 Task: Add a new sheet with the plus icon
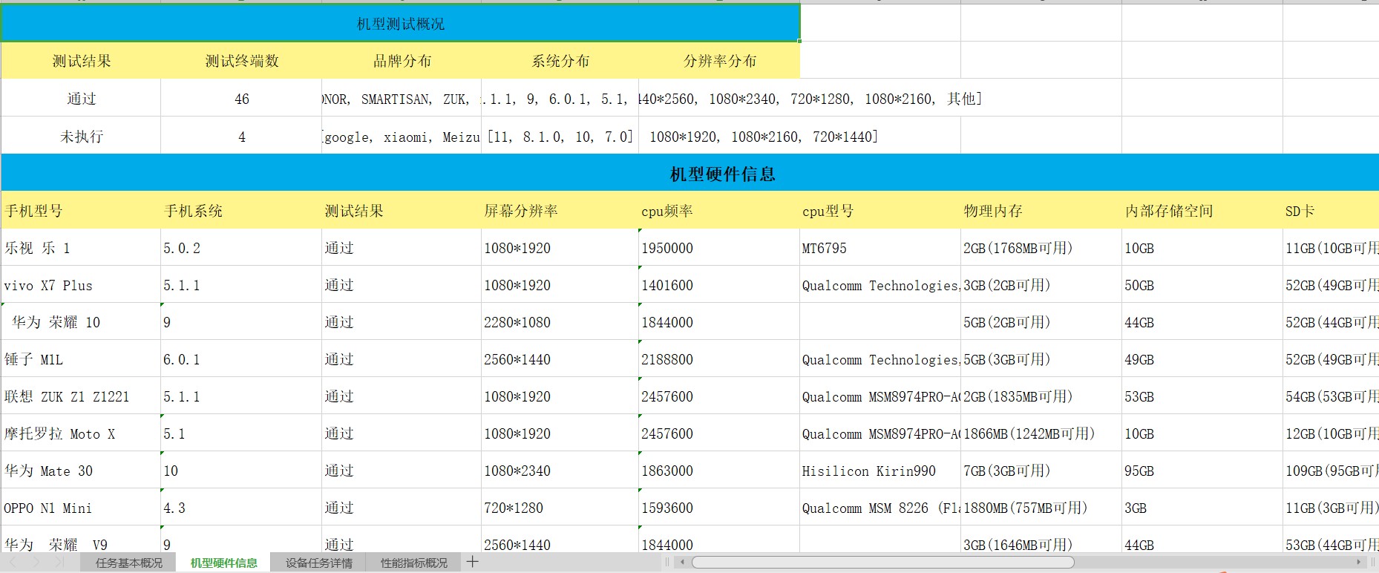click(472, 562)
